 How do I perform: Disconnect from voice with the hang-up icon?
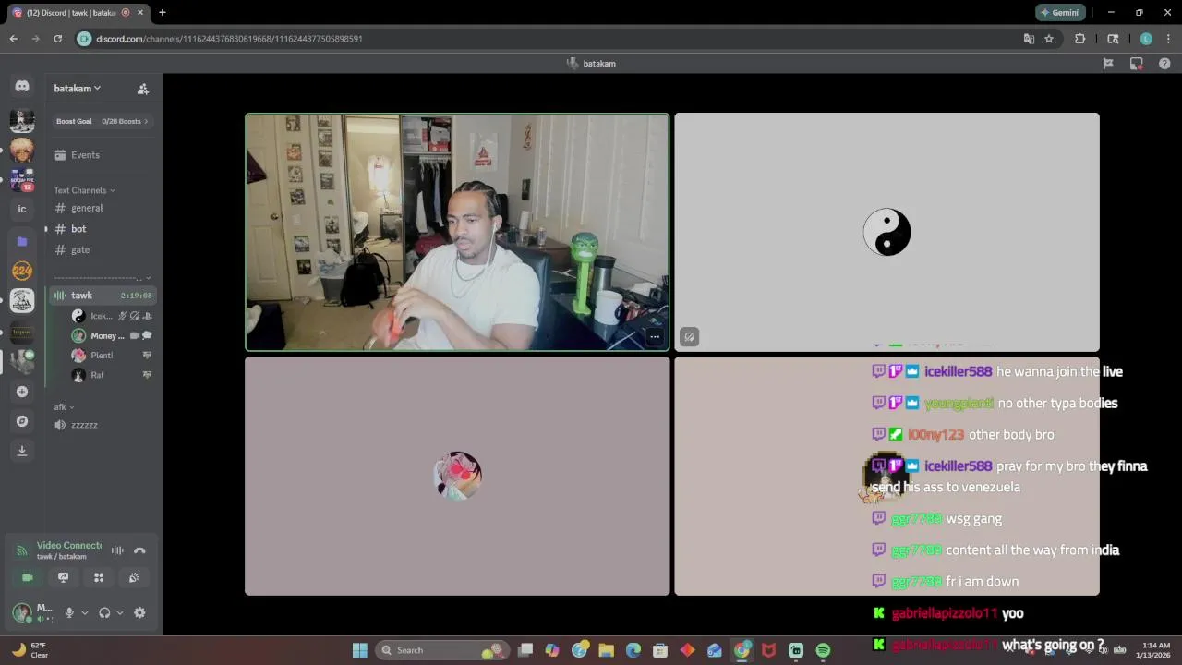coord(139,550)
